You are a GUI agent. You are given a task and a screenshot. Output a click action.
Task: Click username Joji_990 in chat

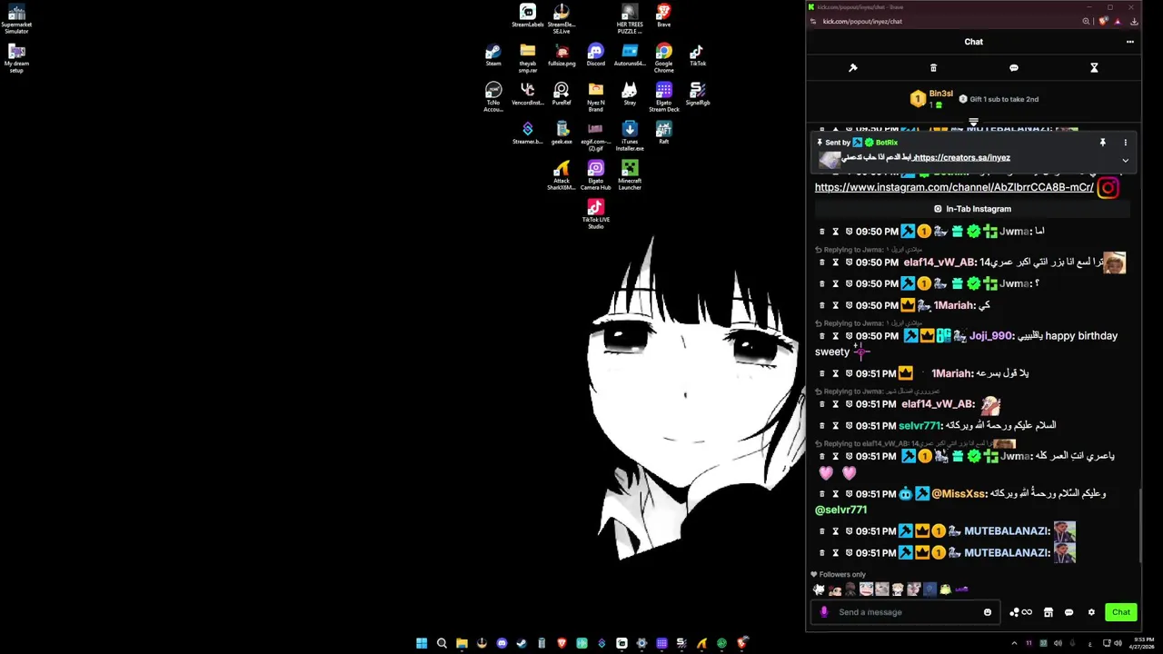pyautogui.click(x=990, y=336)
